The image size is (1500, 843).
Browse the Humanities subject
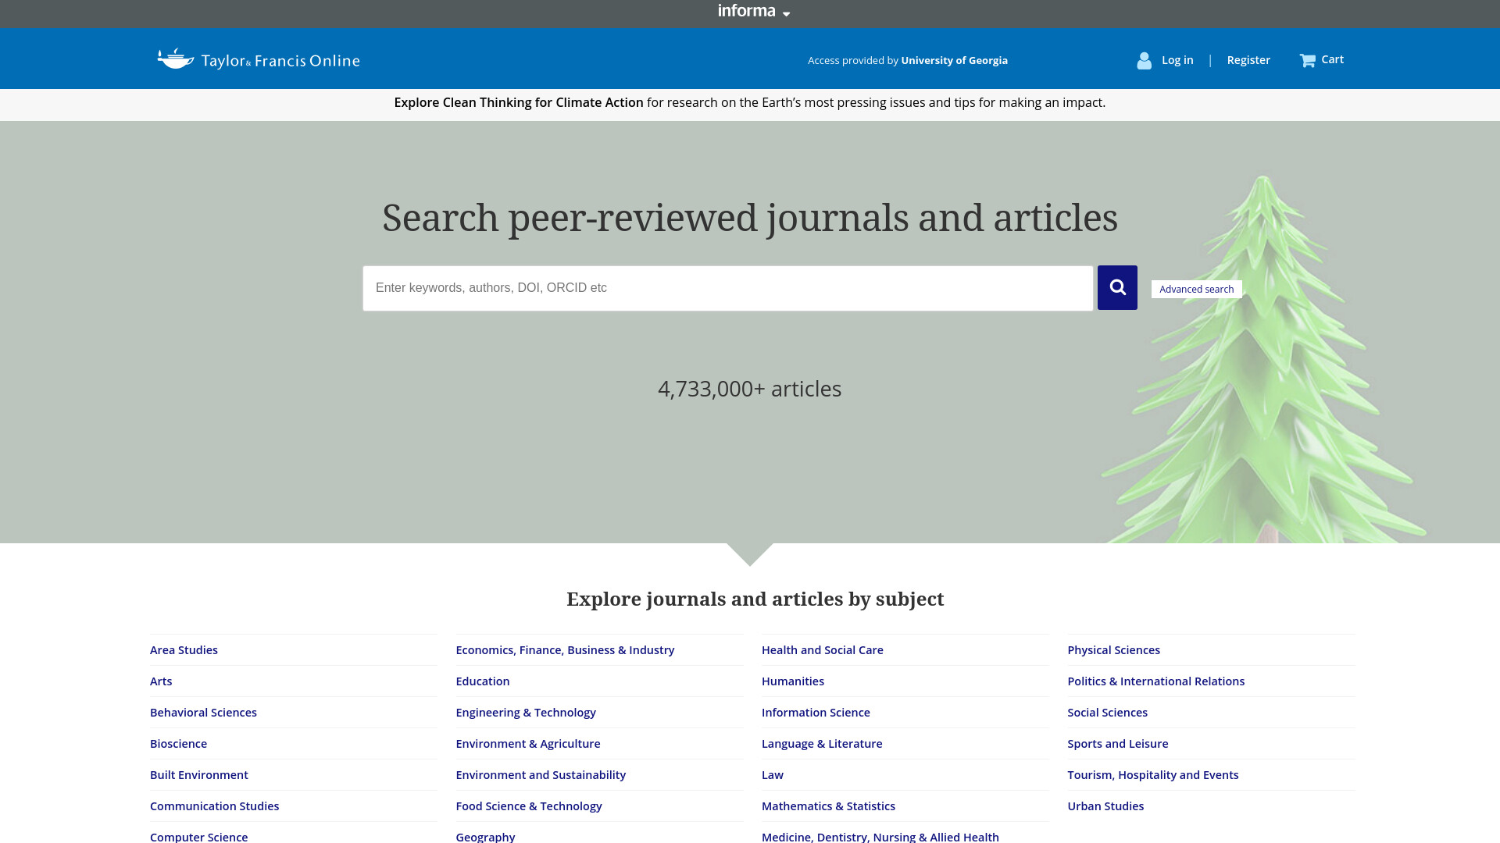(x=793, y=681)
